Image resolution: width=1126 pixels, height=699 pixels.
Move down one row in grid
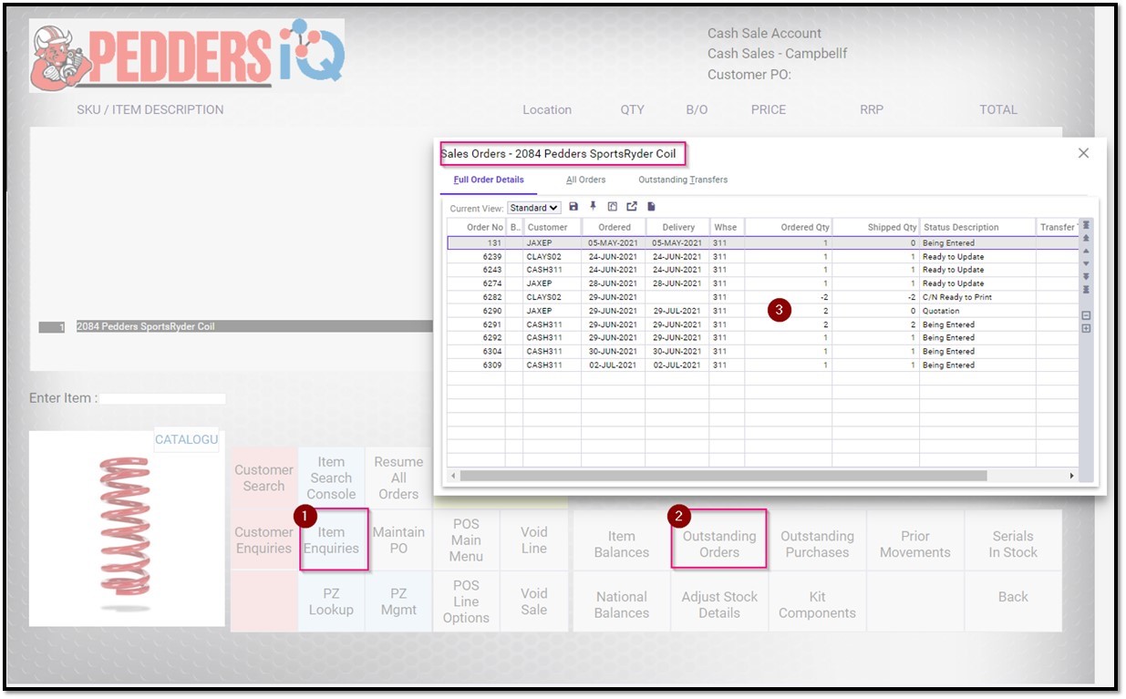(1085, 263)
